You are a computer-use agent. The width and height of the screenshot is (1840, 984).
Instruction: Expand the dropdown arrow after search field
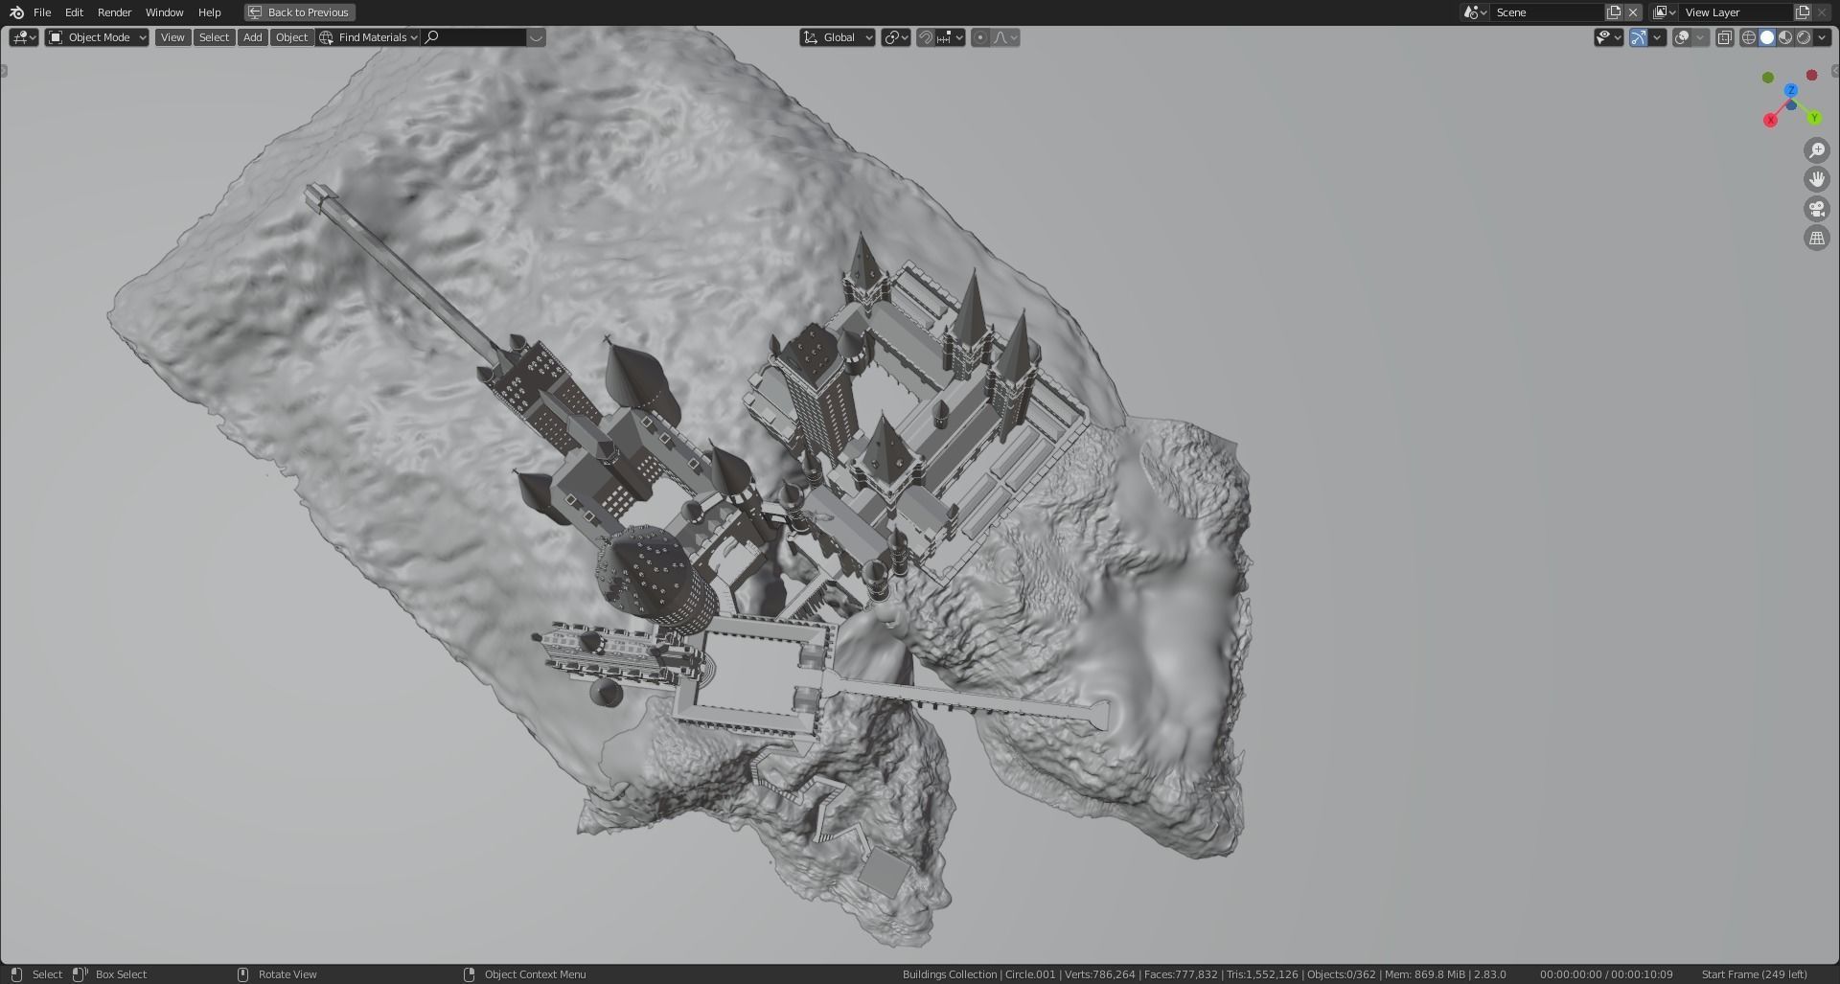coord(537,37)
